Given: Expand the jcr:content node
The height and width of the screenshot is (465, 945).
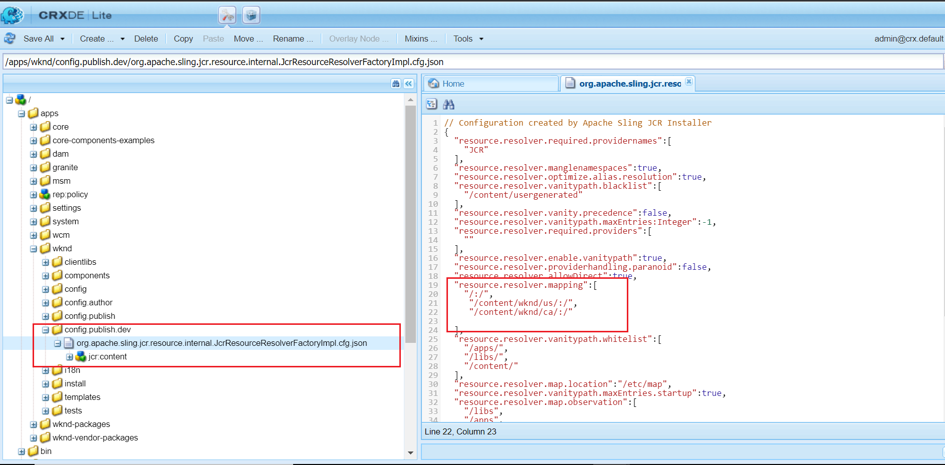Looking at the screenshot, I should click(x=70, y=357).
